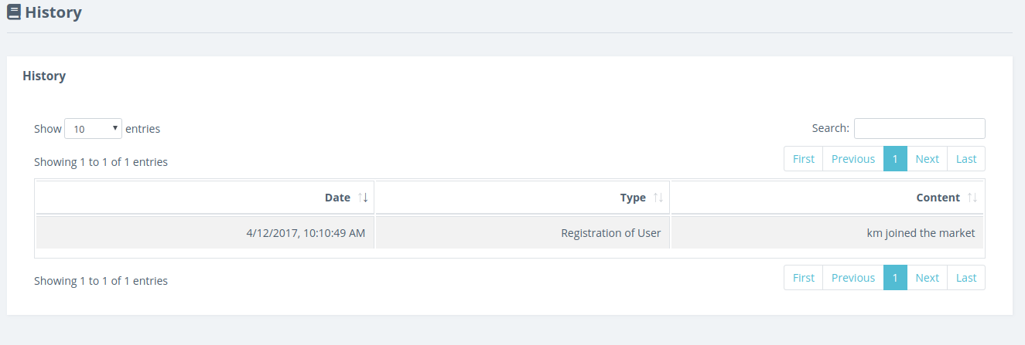Click Previous in the bottom pagination

853,278
